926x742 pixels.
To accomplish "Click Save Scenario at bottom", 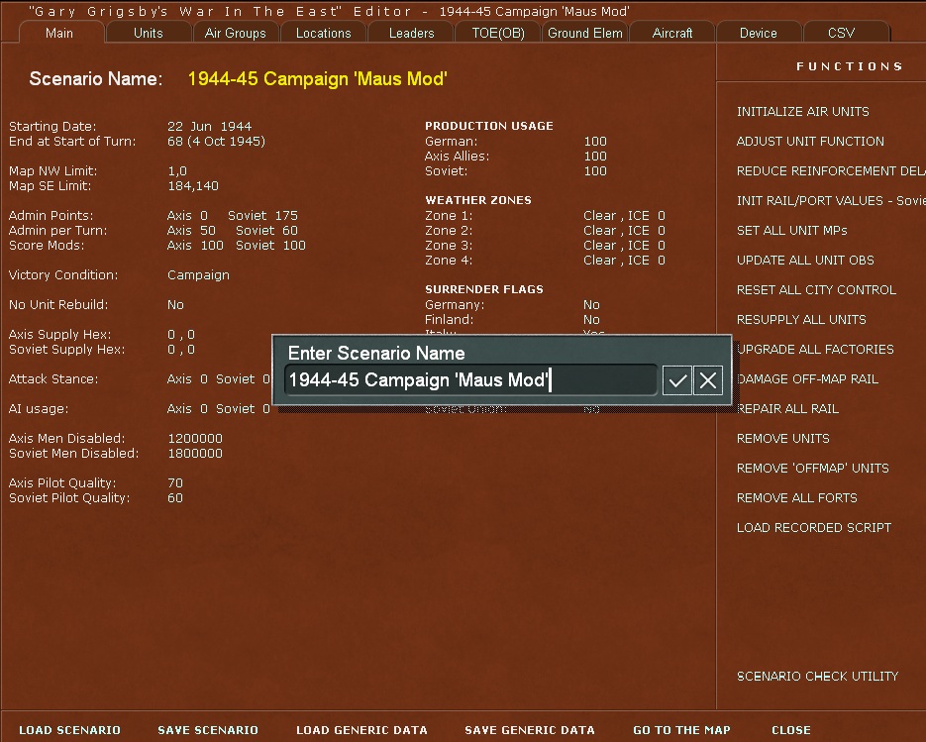I will 208,730.
